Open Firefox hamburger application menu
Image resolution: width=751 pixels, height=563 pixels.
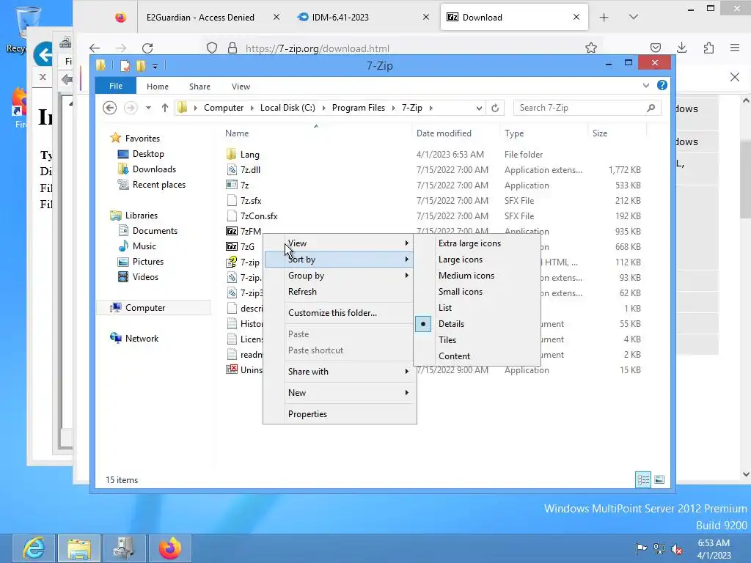(735, 48)
